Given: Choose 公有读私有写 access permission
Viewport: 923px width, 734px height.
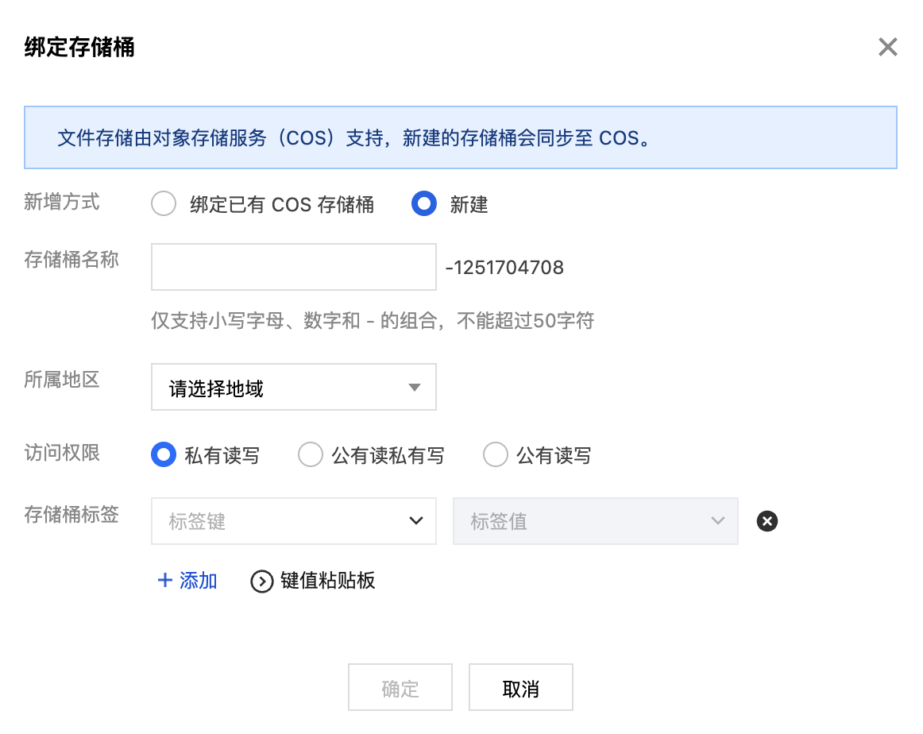Looking at the screenshot, I should click(x=310, y=455).
